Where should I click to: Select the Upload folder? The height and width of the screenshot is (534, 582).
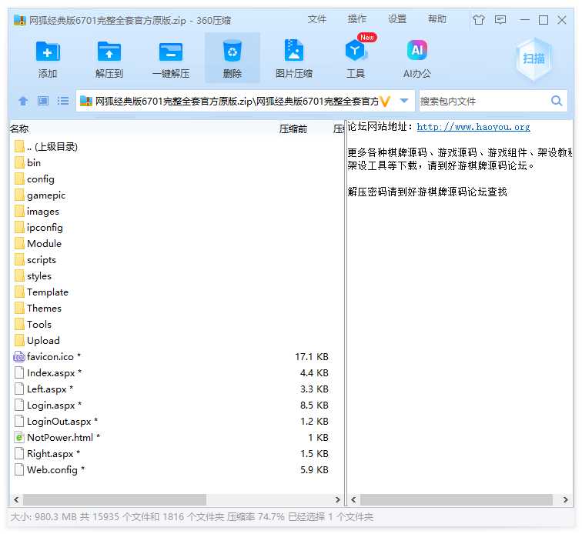(x=37, y=340)
